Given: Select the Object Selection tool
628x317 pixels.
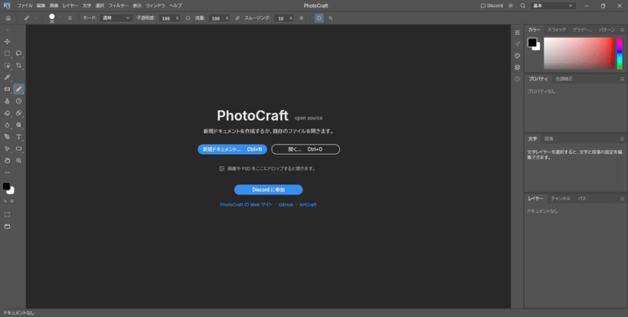Looking at the screenshot, I should (x=7, y=65).
